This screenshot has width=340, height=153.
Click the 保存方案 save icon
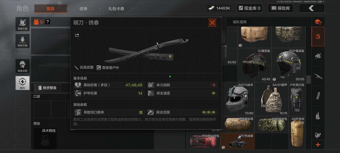click(x=23, y=41)
